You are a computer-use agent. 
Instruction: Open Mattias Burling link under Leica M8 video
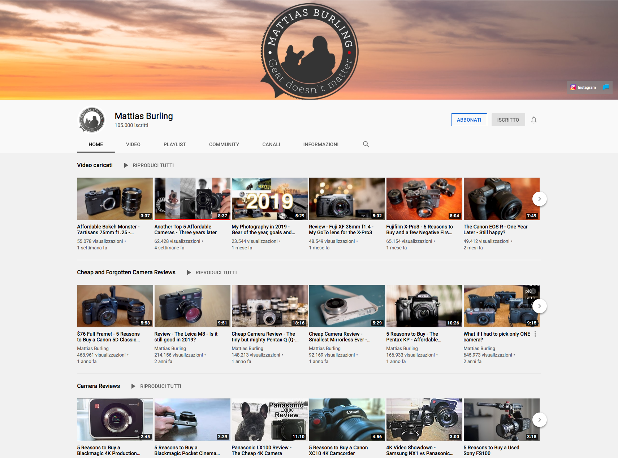170,348
